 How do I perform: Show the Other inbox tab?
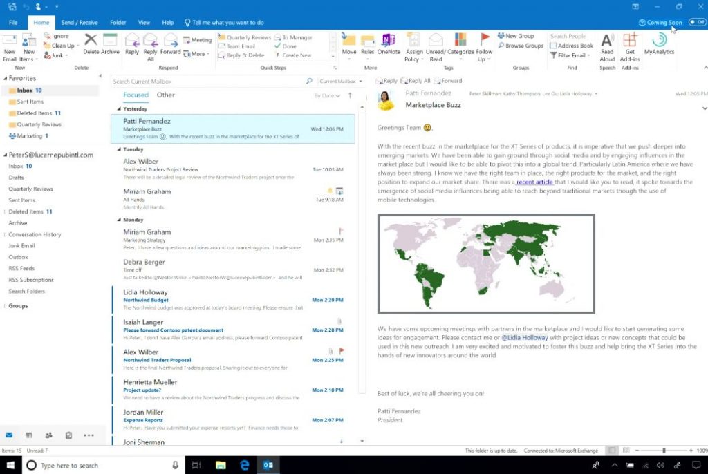[x=166, y=95]
